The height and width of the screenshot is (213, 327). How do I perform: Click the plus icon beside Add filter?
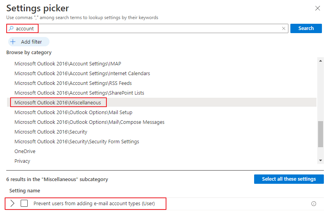[x=13, y=42]
